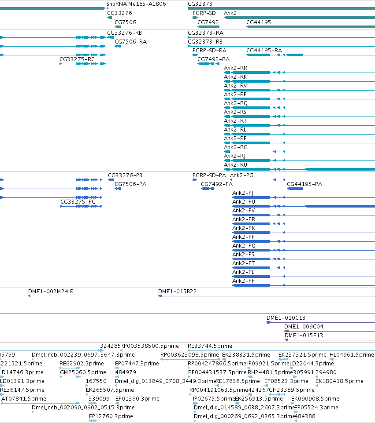Viewport: 375px width, 423px height.
Task: Click transcript CG32373-RB
Action: 205,41
